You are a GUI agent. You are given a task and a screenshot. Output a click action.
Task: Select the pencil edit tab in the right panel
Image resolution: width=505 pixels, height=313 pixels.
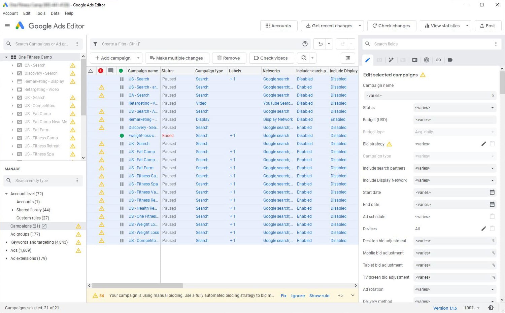[x=368, y=60]
